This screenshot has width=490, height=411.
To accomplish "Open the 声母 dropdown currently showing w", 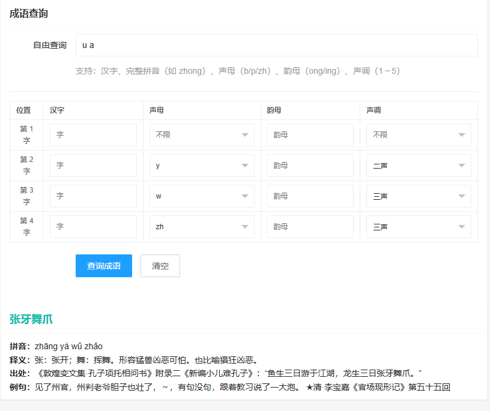I will [202, 196].
